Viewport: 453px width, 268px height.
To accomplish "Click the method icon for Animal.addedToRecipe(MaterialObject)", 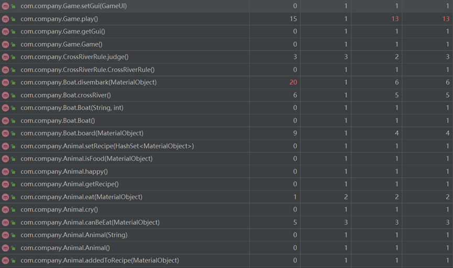I will (5, 261).
